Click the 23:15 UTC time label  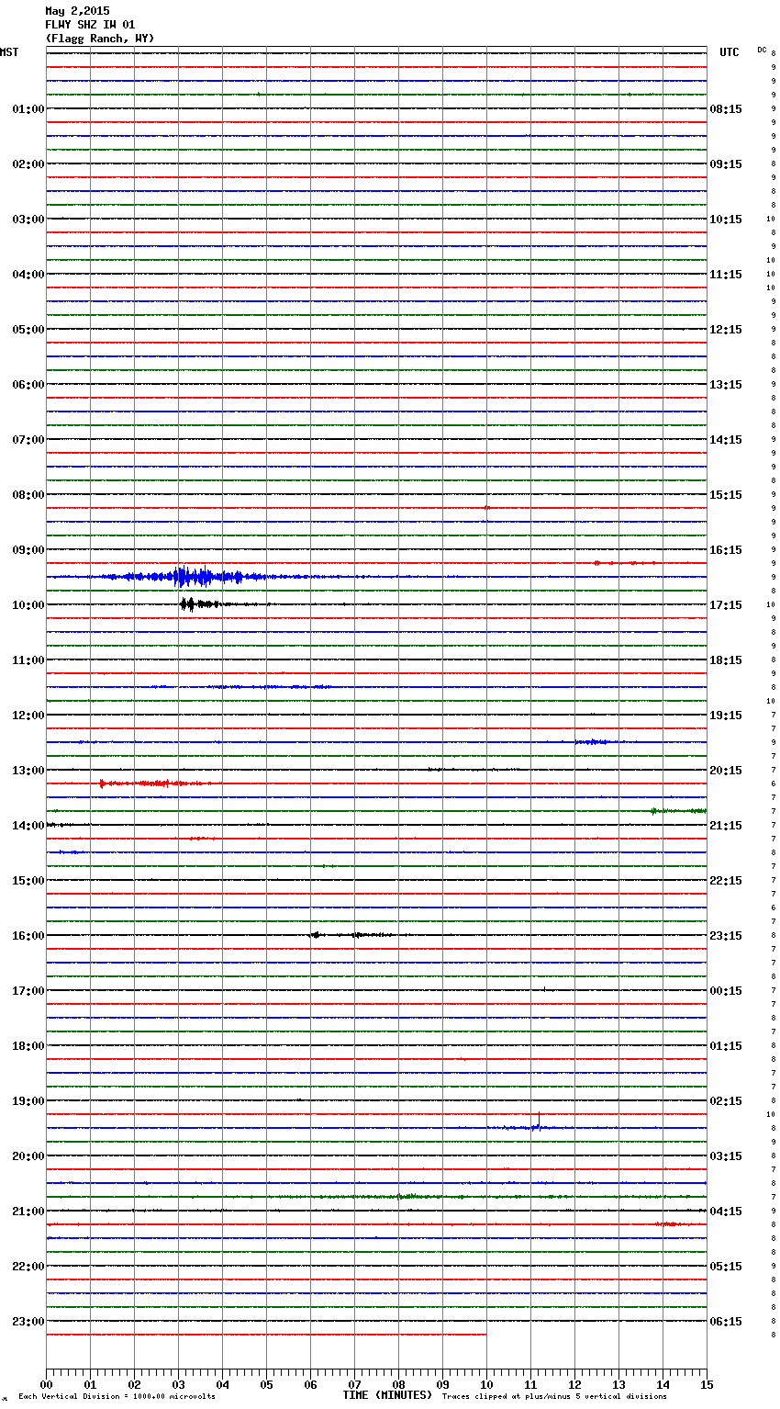coord(726,936)
